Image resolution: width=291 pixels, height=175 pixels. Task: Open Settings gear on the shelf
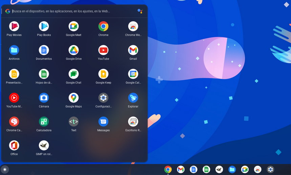270,170
